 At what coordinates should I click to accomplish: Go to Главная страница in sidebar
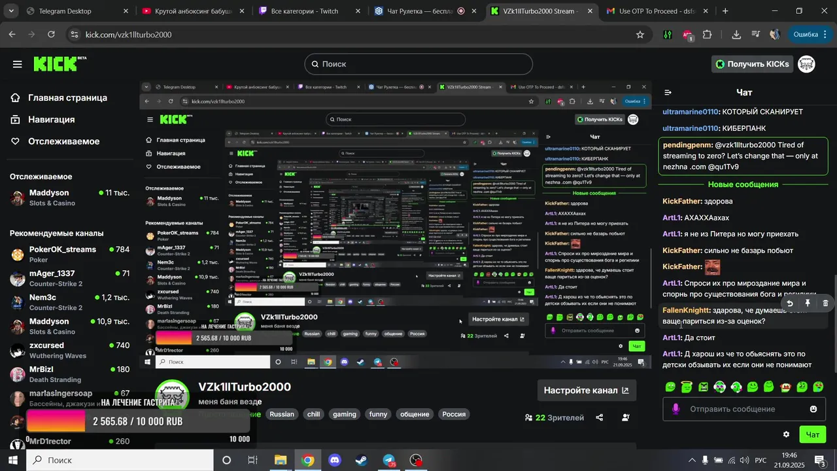pos(60,97)
